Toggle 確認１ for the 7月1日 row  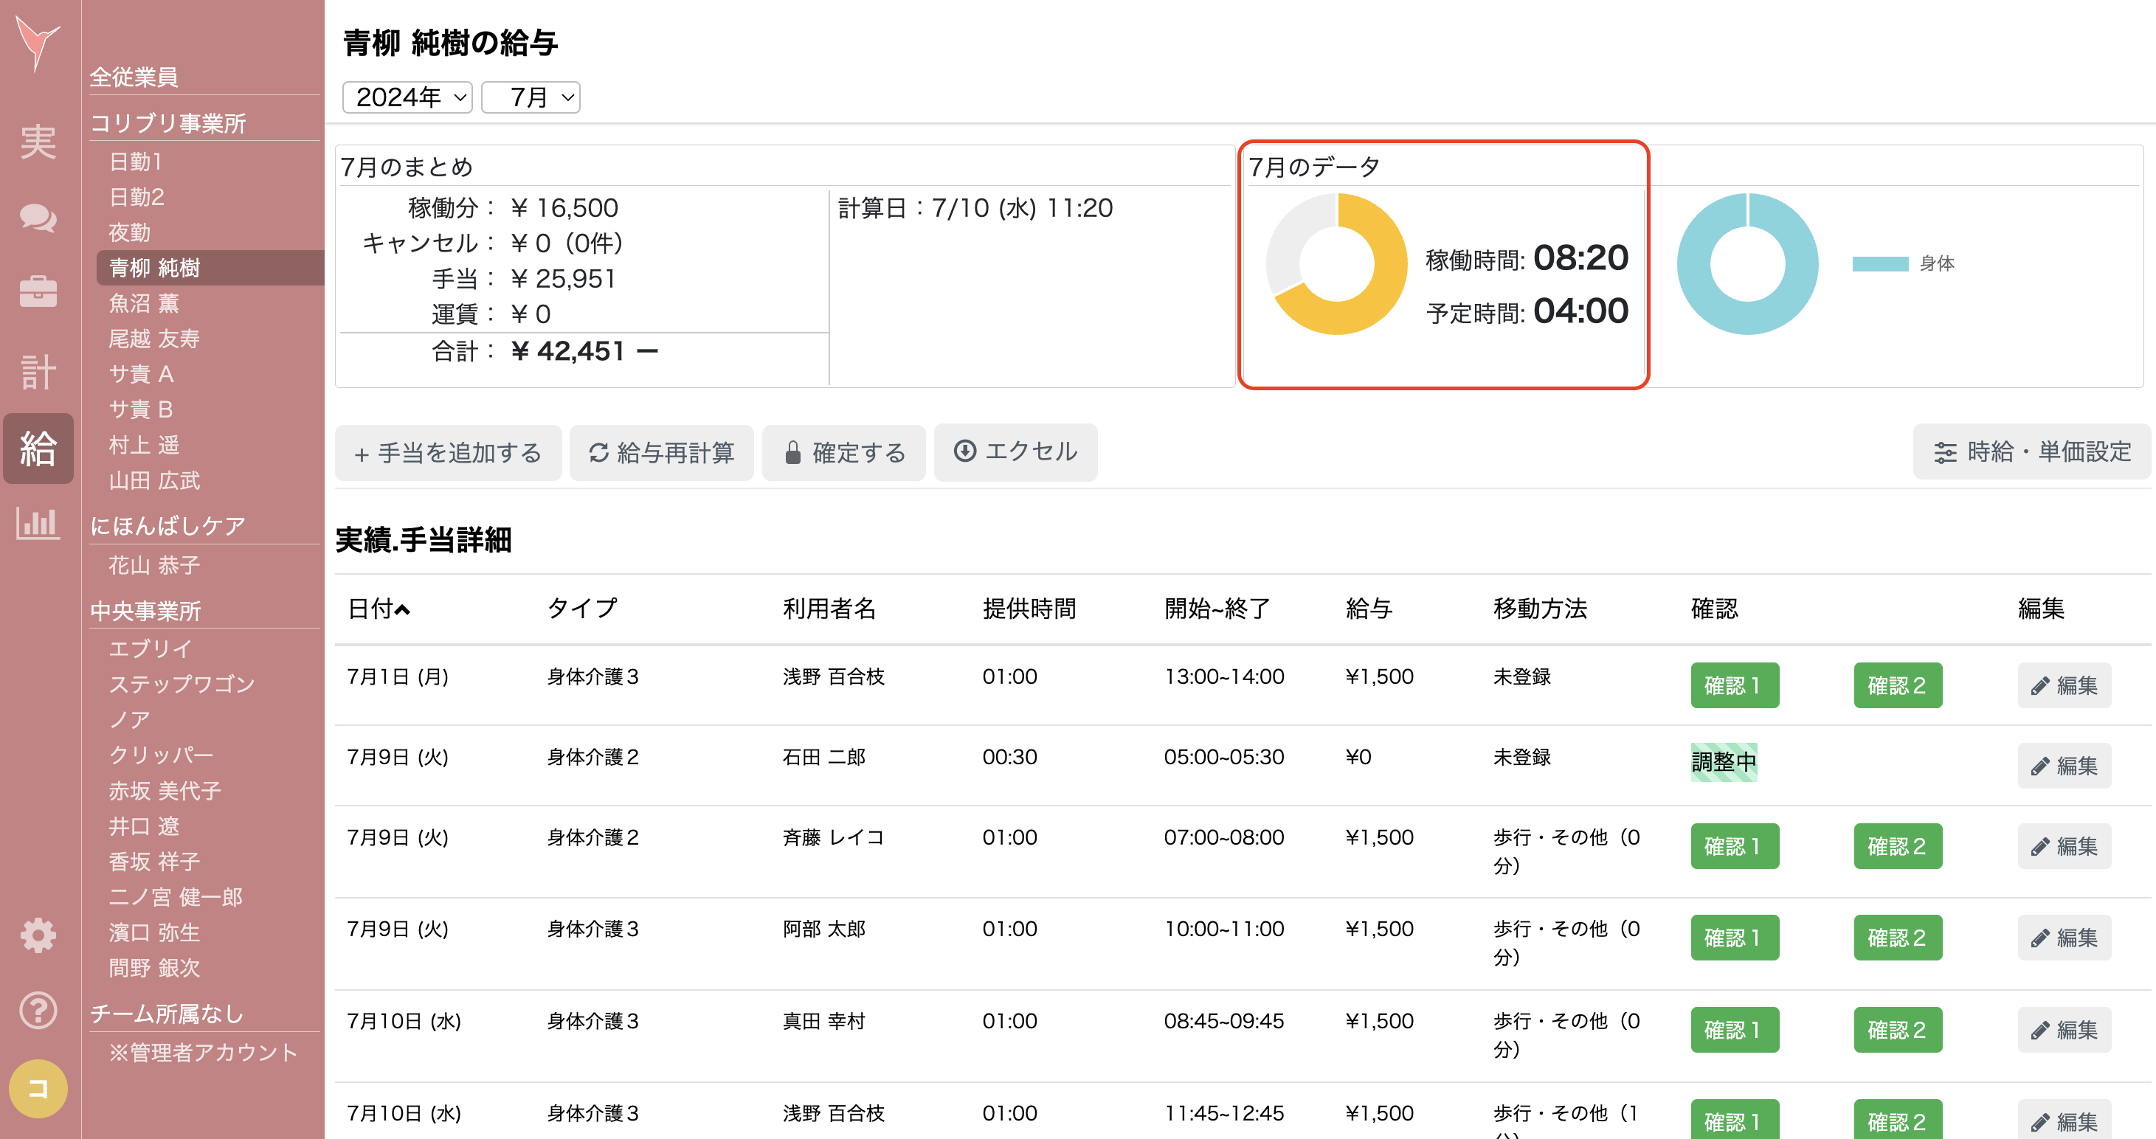point(1733,685)
